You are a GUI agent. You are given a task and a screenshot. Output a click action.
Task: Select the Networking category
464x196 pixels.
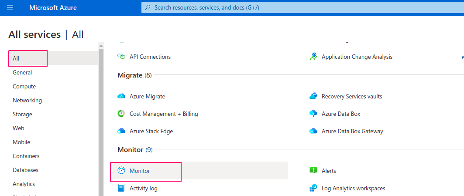pos(27,100)
